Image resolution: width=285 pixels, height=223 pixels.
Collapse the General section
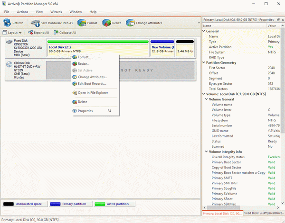pyautogui.click(x=204, y=31)
